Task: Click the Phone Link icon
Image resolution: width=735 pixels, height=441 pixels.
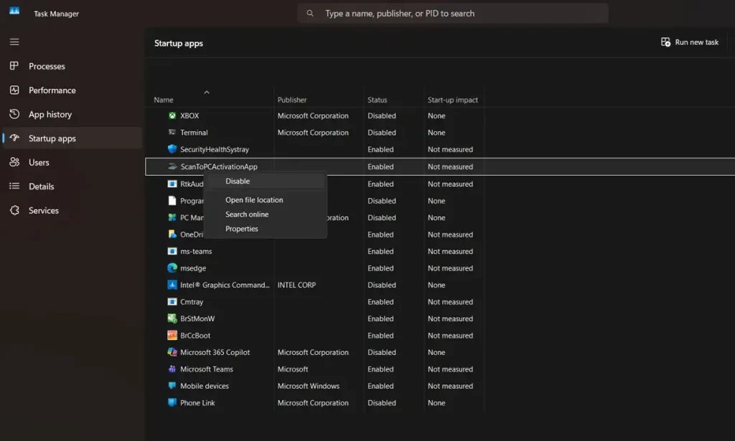Action: (x=172, y=402)
